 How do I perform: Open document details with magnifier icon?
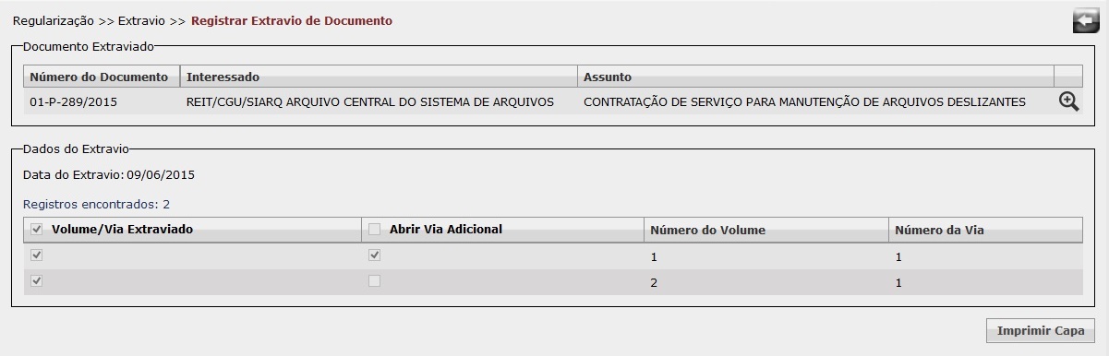pos(1068,101)
